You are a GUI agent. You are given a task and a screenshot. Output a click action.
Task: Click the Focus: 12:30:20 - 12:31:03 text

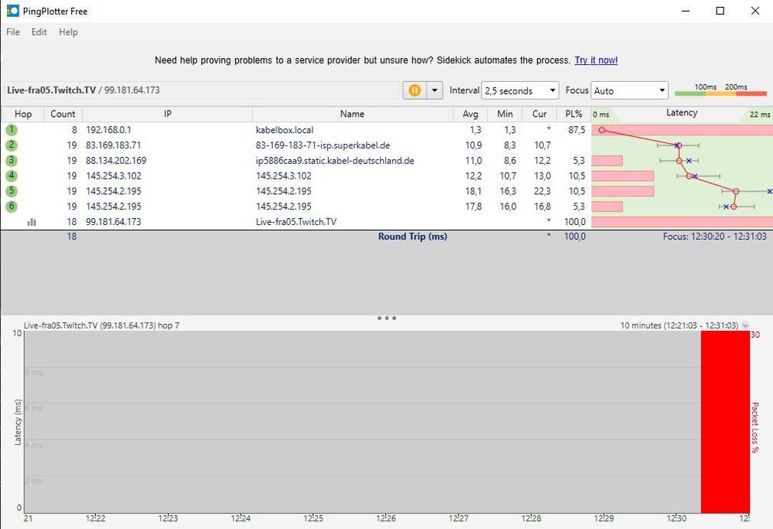click(x=714, y=237)
